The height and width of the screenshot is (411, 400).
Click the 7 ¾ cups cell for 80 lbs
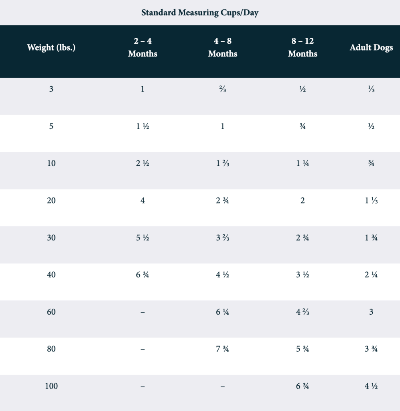(223, 349)
